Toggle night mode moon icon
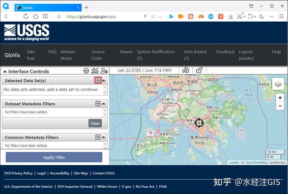 coord(262,16)
